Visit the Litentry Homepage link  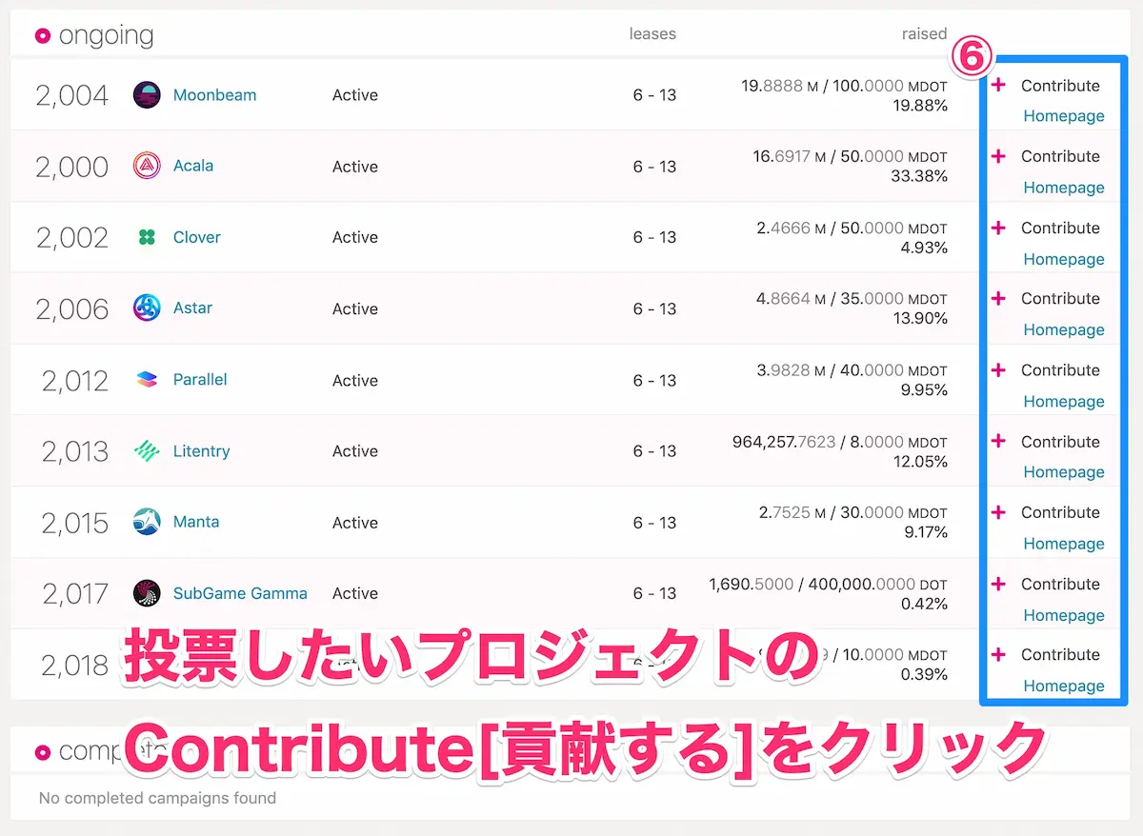point(1063,472)
